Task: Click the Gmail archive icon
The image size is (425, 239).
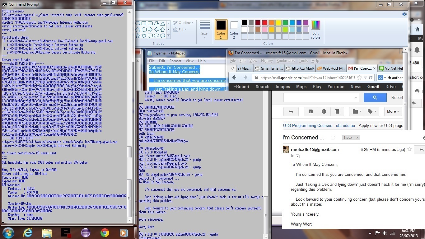Action: pos(311,111)
